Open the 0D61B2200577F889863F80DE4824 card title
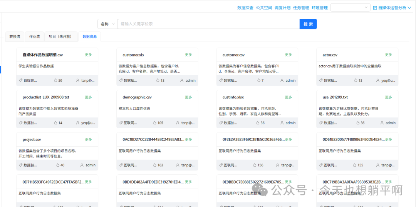Viewport: 416px width, 207px height. [x=353, y=139]
